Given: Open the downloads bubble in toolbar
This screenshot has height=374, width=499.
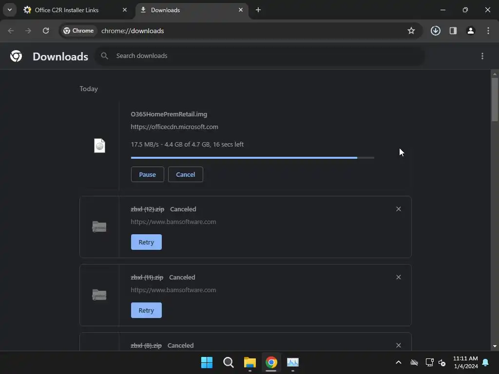Looking at the screenshot, I should [x=436, y=31].
